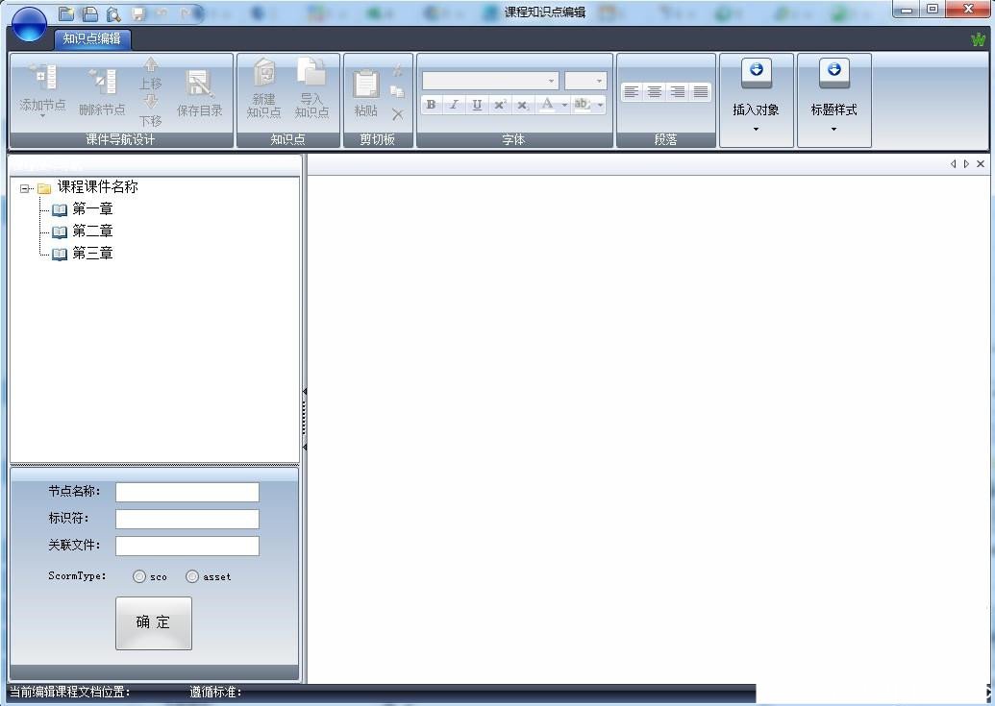Select 第二章 in the course tree
The image size is (995, 706).
click(x=92, y=231)
